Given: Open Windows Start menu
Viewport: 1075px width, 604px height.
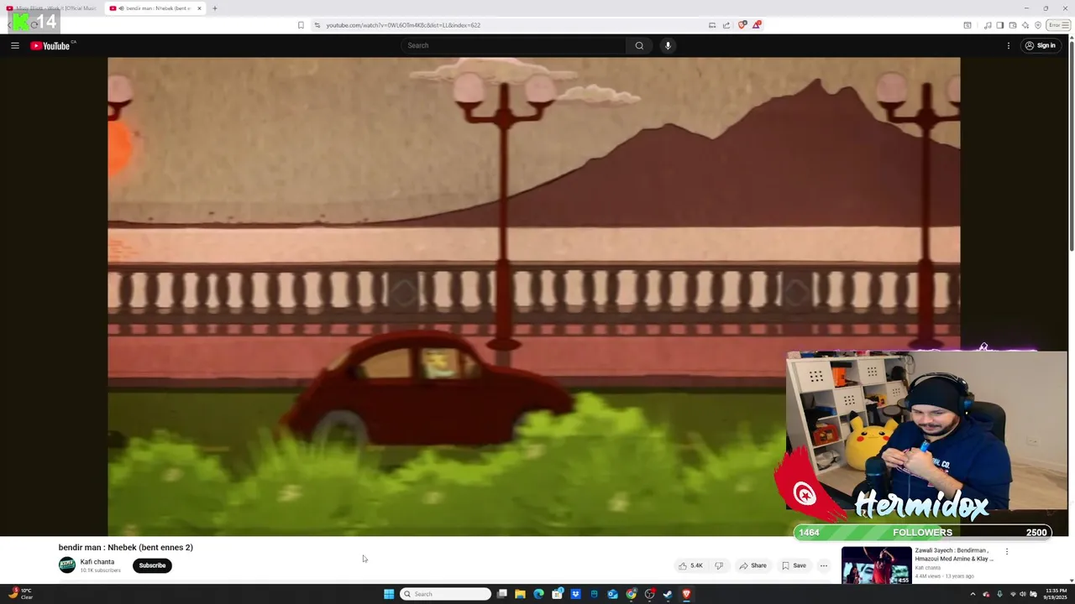Looking at the screenshot, I should pos(389,594).
